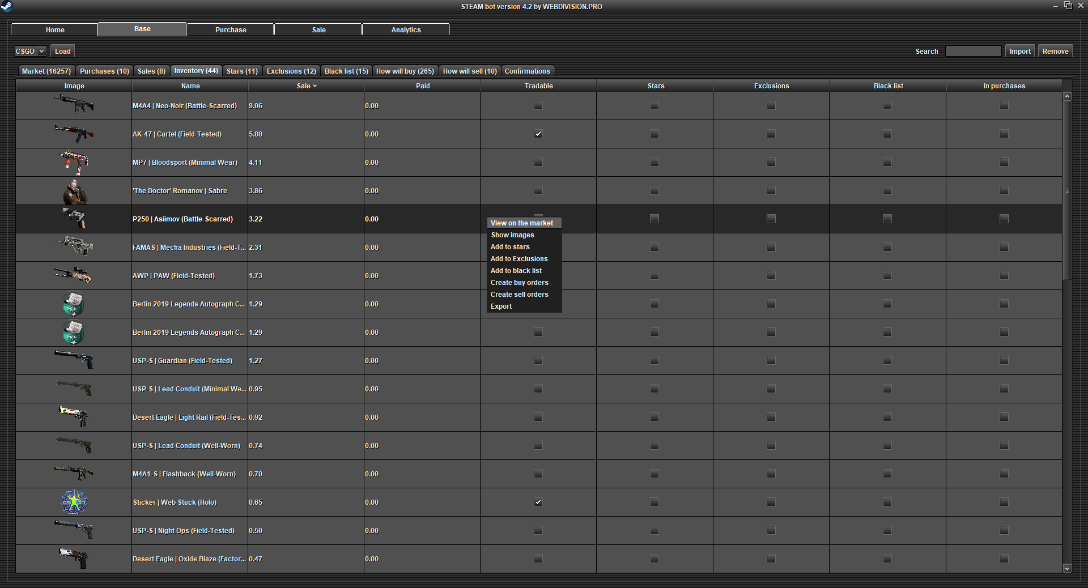Click the AWP PAW weapon image
This screenshot has height=588, width=1088.
[x=74, y=275]
